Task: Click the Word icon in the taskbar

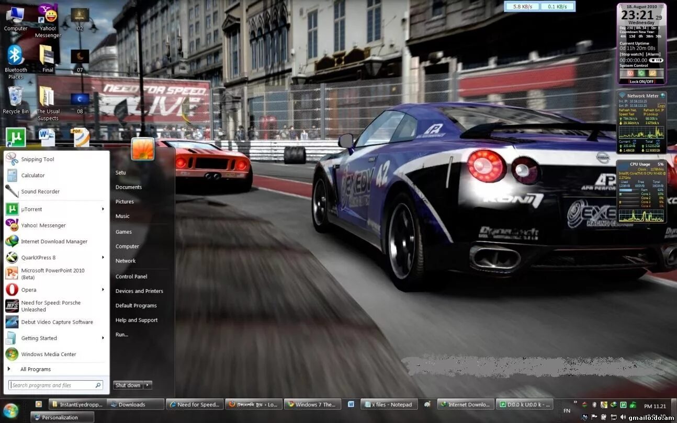Action: click(x=351, y=404)
